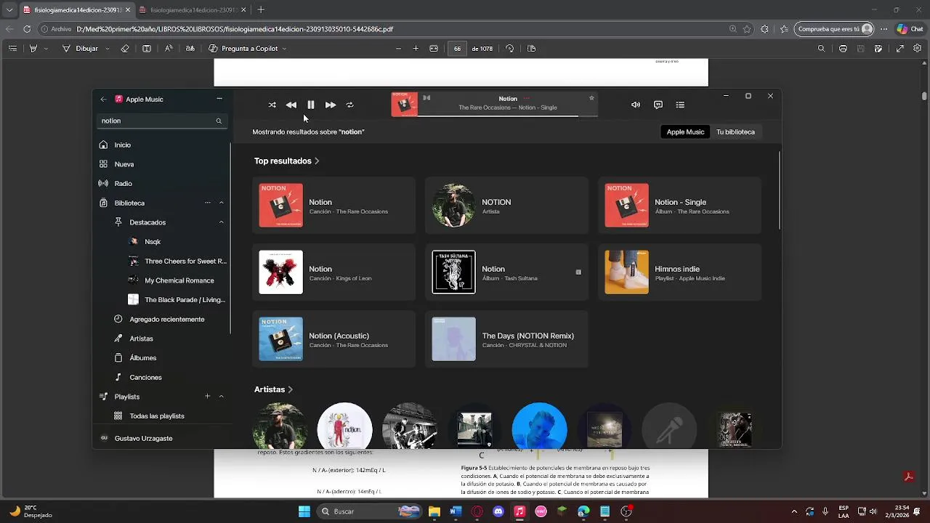
Task: Seek within the Notion song progress bar
Action: (508, 115)
